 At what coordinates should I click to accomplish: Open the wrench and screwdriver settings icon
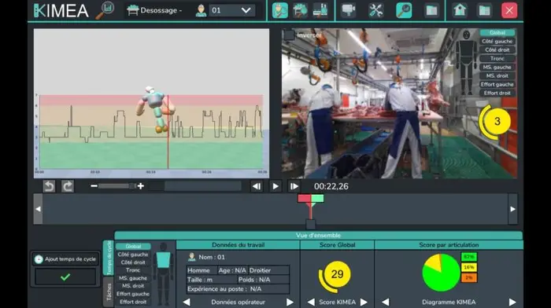pos(375,10)
